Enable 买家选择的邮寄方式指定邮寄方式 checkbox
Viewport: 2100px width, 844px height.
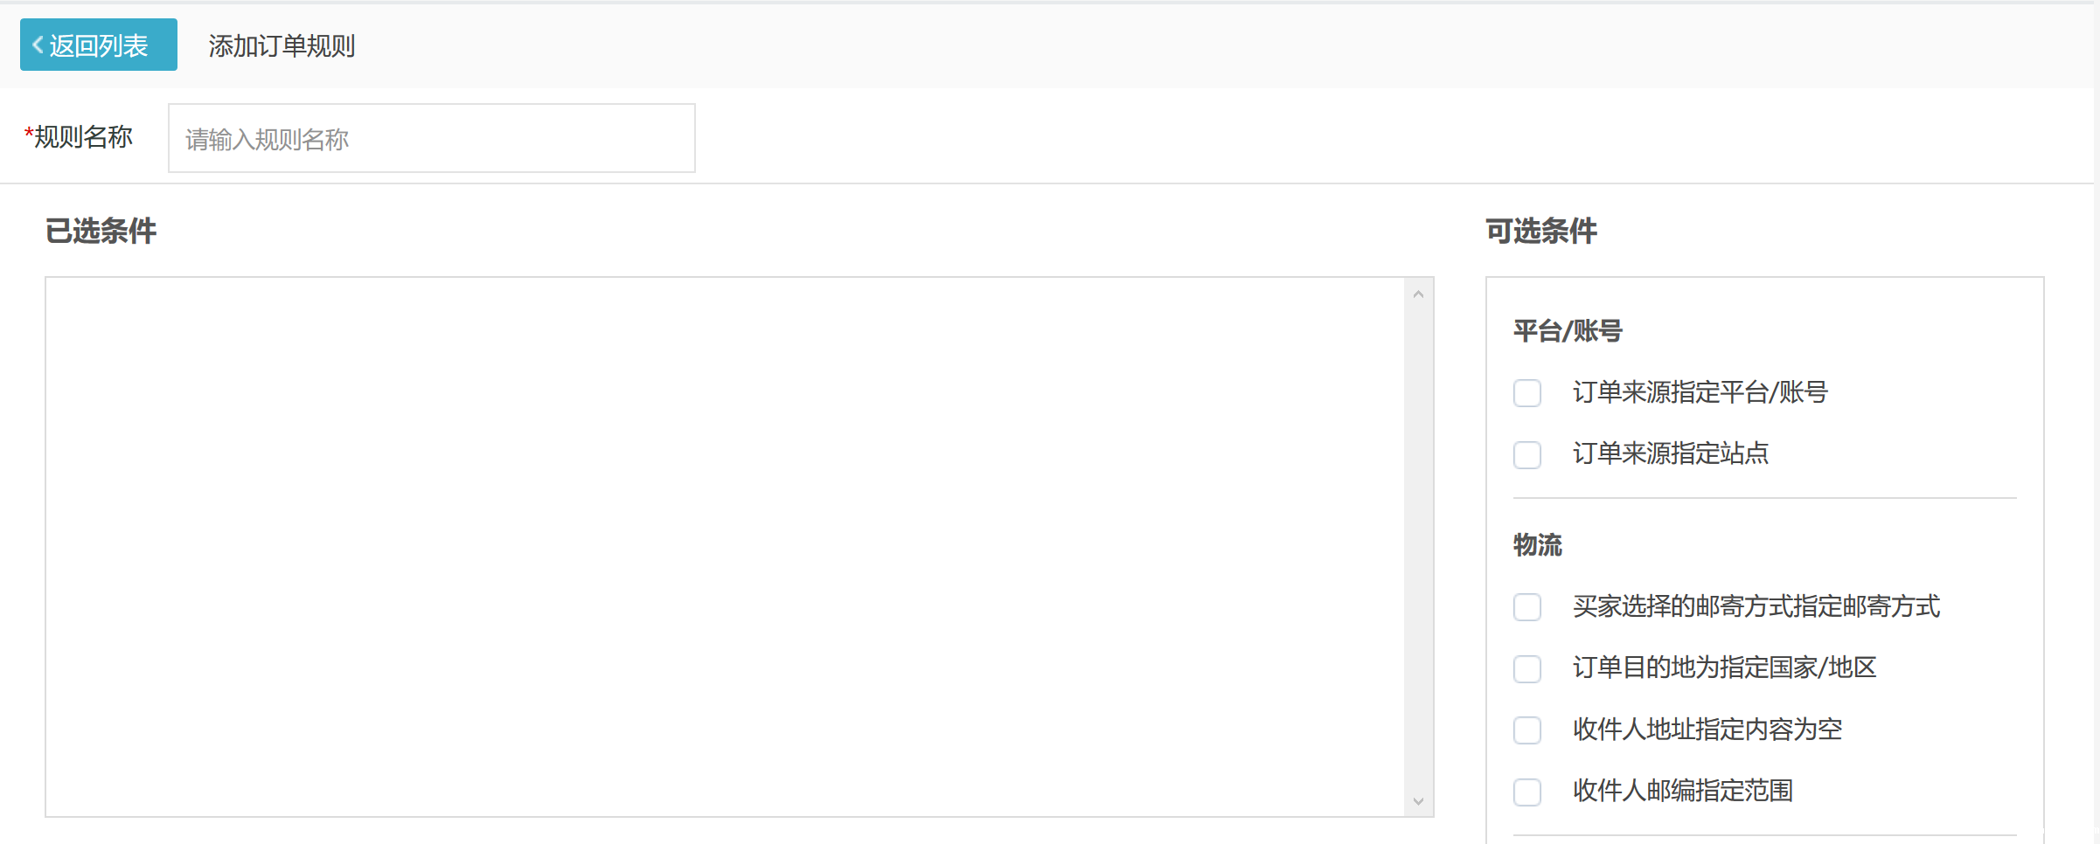coord(1526,606)
